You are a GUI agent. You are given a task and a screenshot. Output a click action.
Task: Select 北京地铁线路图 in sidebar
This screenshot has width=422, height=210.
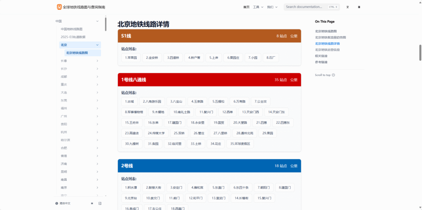[x=82, y=53]
